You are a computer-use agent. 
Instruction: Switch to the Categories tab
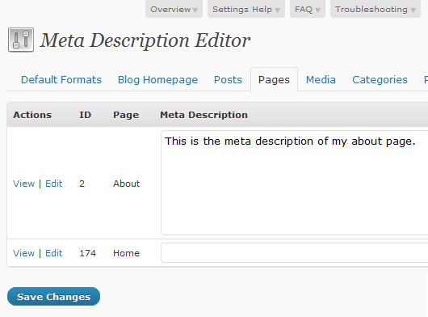point(380,80)
